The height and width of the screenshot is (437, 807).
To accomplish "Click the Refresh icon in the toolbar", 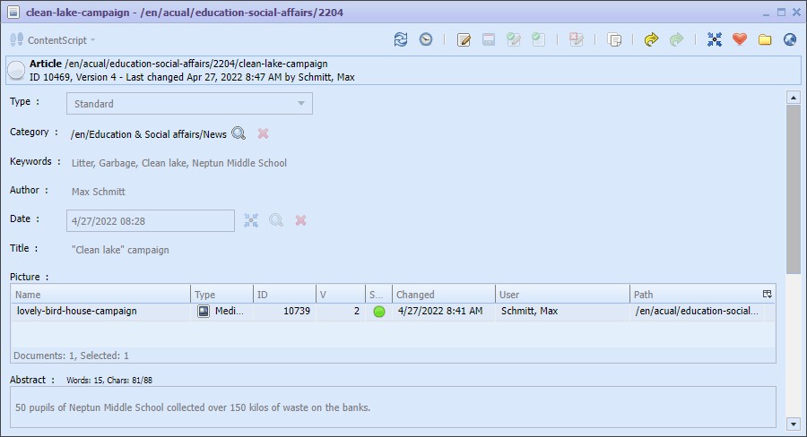I will coord(401,39).
